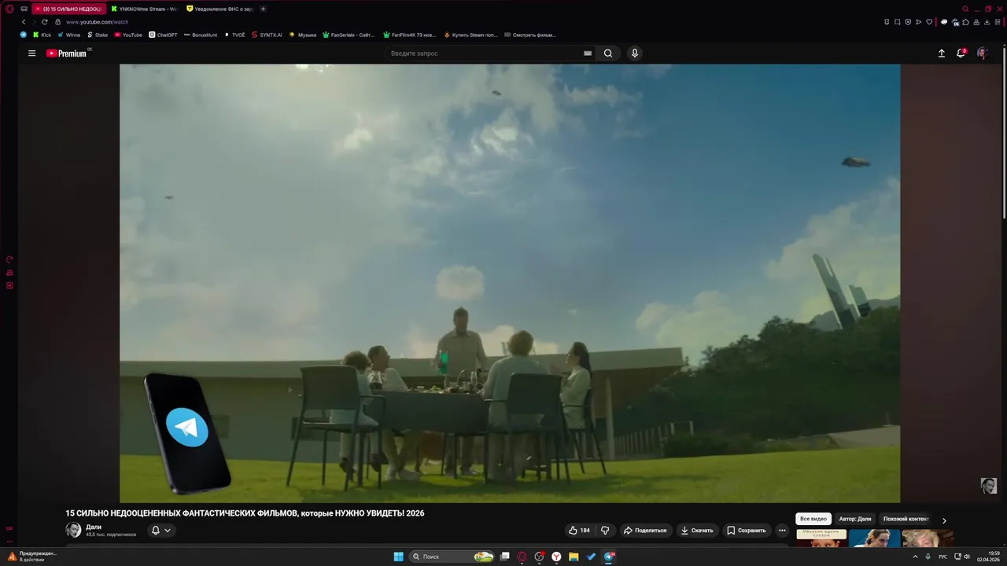Expand subscription notification options chevron

pos(168,531)
